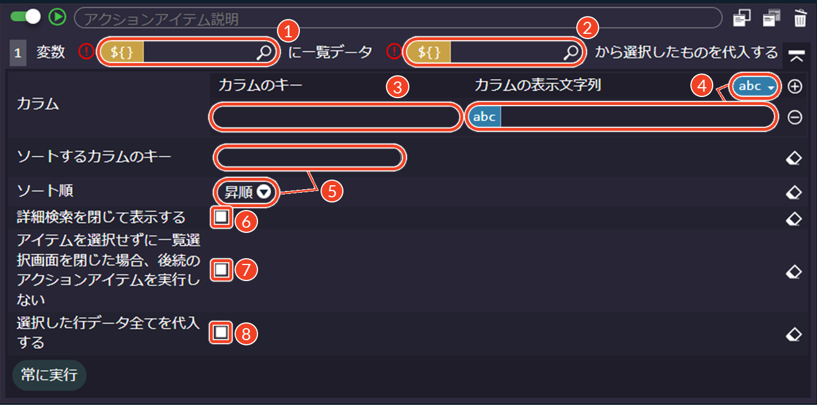The height and width of the screenshot is (405, 817).
Task: Open the abc type dropdown in header
Action: [756, 87]
